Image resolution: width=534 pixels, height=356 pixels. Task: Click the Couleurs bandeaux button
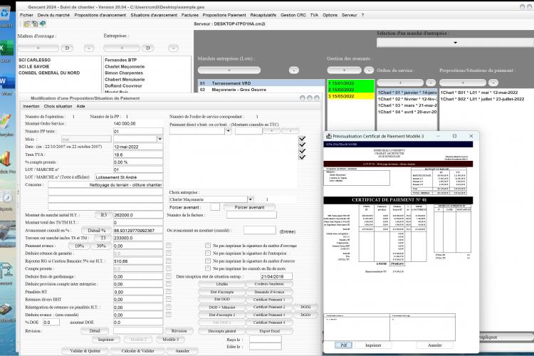coord(269,284)
